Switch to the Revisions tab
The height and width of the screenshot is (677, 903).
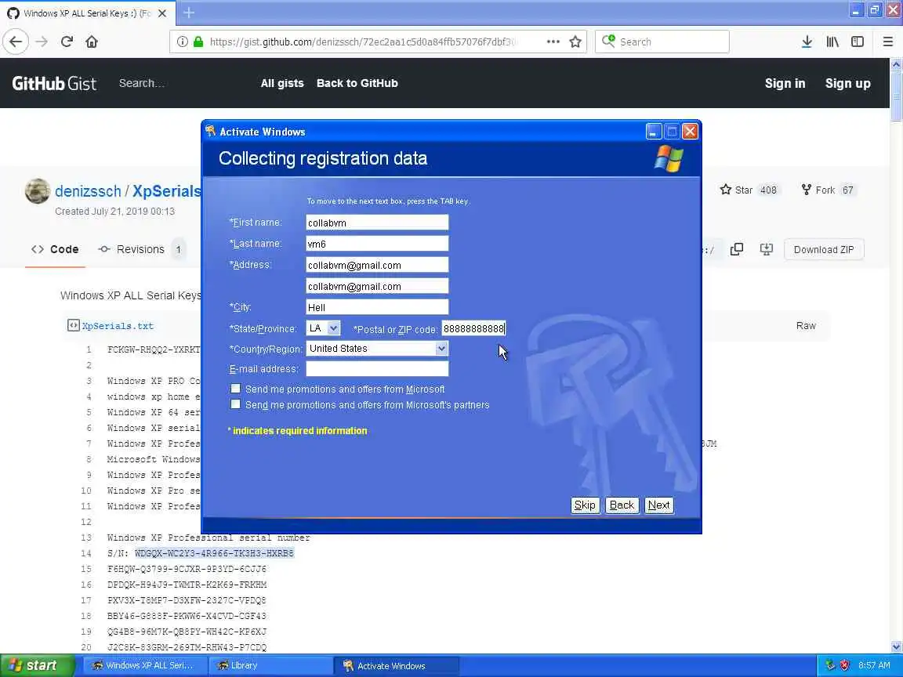142,249
